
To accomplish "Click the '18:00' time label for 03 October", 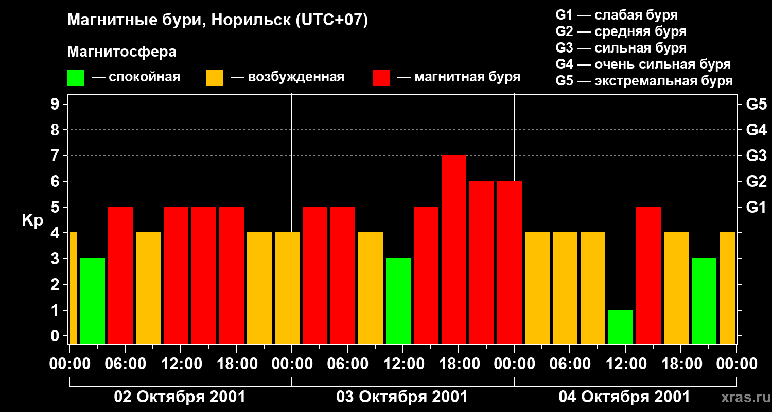I will pyautogui.click(x=459, y=364).
